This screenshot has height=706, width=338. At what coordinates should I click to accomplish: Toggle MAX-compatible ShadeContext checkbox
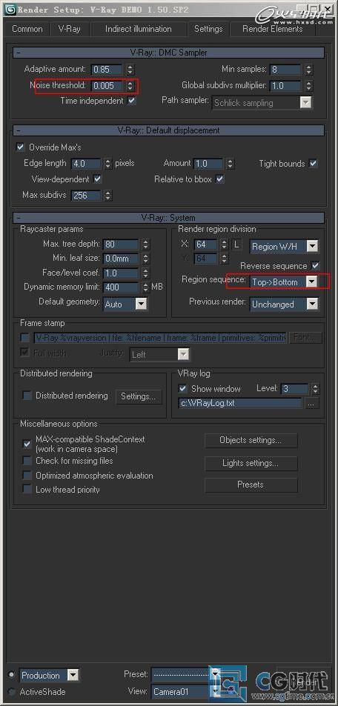point(27,444)
